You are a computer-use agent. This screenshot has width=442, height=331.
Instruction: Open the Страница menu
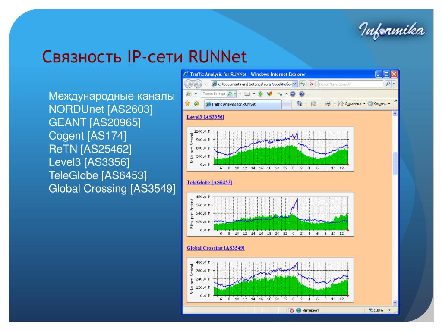click(x=352, y=104)
